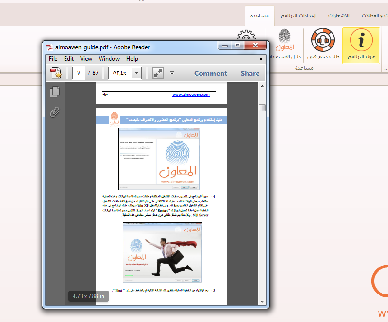This screenshot has width=388, height=322.
Task: Minimize the Adobe Reader window
Action: [225, 46]
